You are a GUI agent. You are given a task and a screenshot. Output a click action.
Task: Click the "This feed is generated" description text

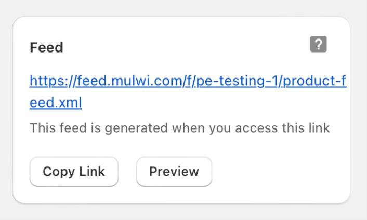[179, 128]
